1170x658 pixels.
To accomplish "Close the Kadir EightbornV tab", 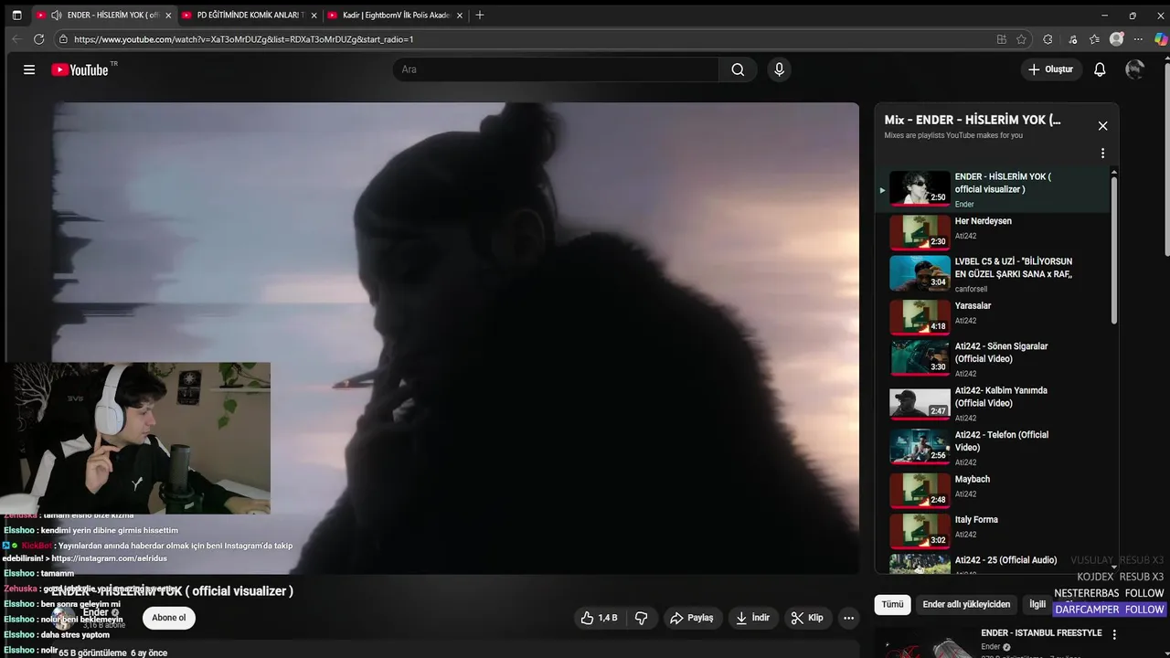I will [459, 15].
